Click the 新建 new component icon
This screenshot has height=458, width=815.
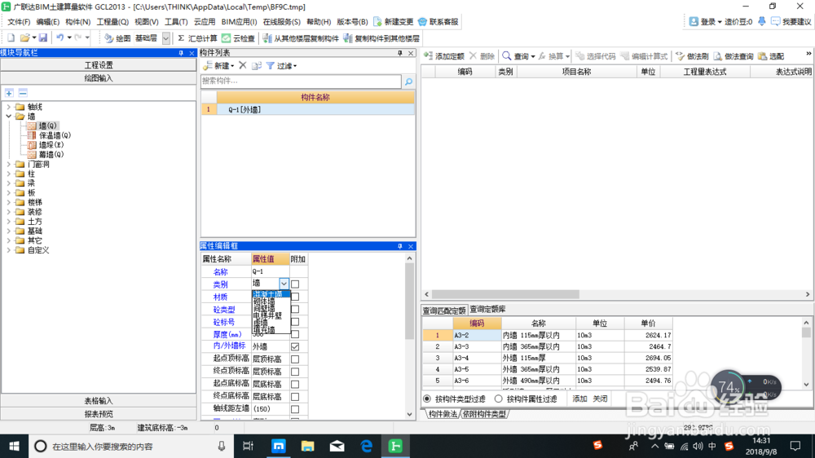[208, 66]
